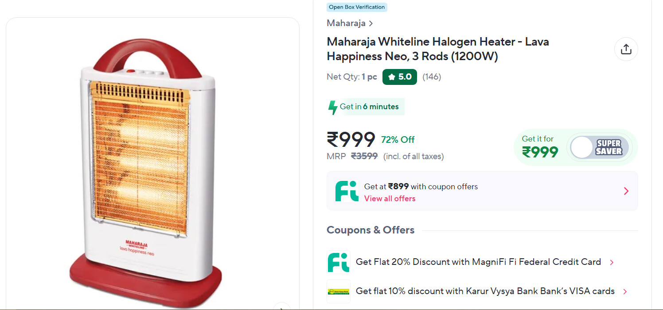Click the lightning bolt delivery icon

click(x=332, y=107)
